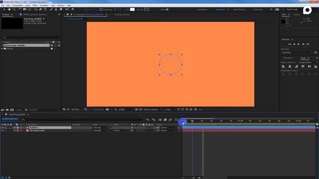Select the Selection arrow tool
Screen dimensions: 319x179
click(x=4, y=9)
